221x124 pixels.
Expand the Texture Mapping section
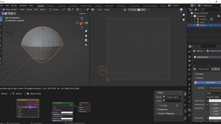[166, 113]
